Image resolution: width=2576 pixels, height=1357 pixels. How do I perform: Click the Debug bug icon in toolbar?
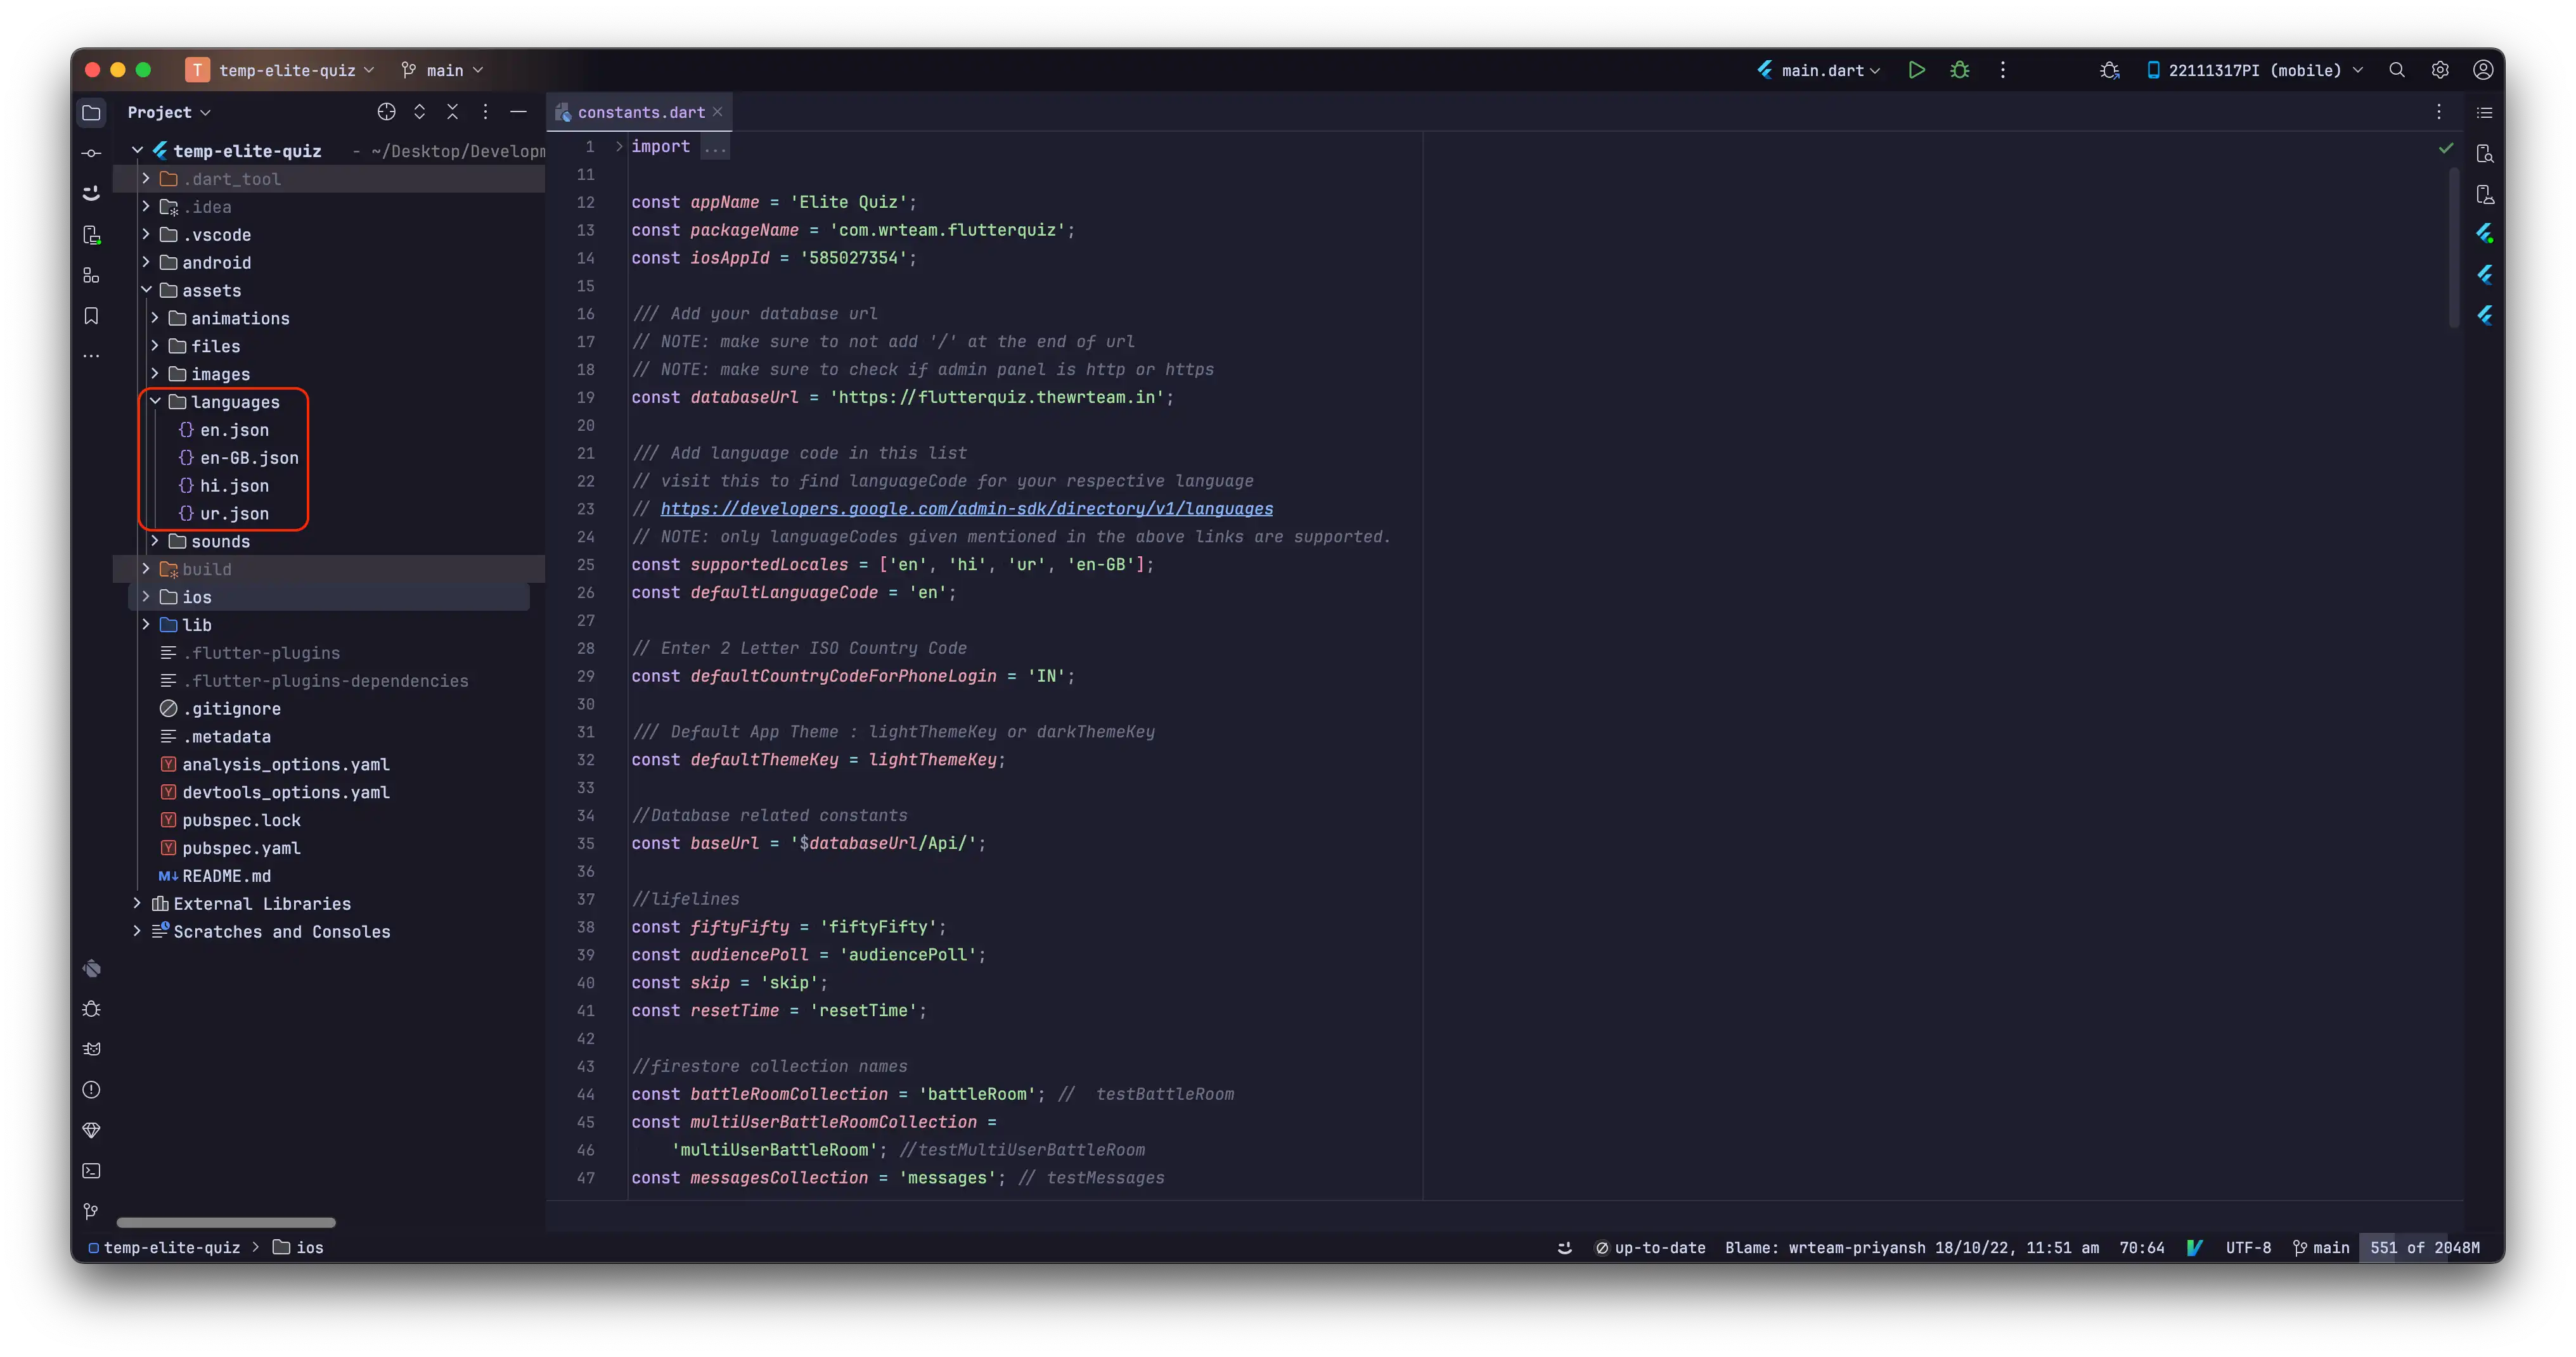[1959, 70]
